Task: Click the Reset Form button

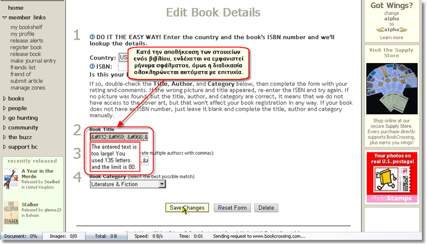Action: (x=232, y=207)
